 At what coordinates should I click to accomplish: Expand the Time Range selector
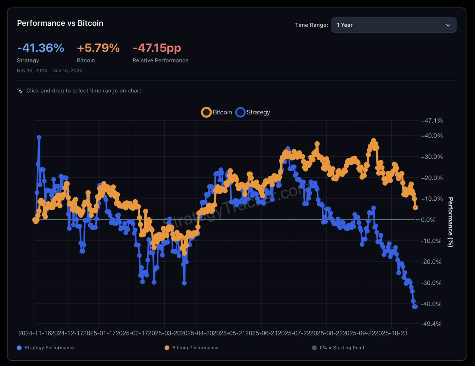click(x=394, y=25)
